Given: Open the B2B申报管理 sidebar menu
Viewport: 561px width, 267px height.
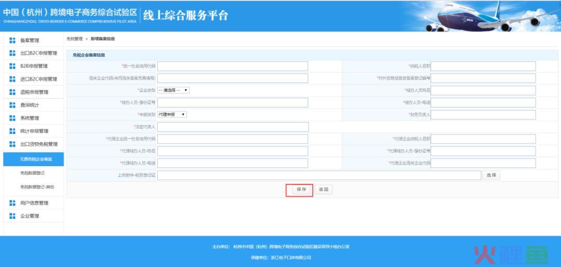Looking at the screenshot, I should pos(34,66).
